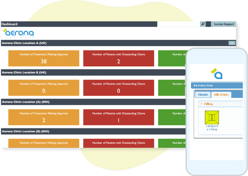Open Location B (UK) Treatments Waiting Approval tile
This screenshot has width=248, height=176.
(x=44, y=88)
